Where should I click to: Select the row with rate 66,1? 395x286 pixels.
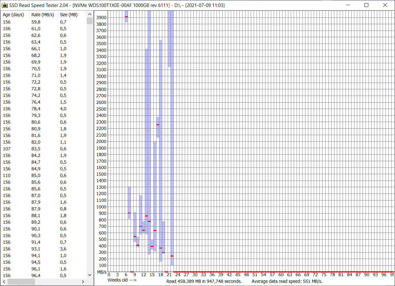[x=44, y=49]
